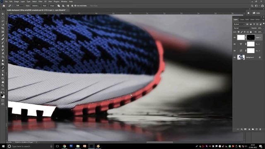Open pen tool mode Path dropdown

coord(20,6)
